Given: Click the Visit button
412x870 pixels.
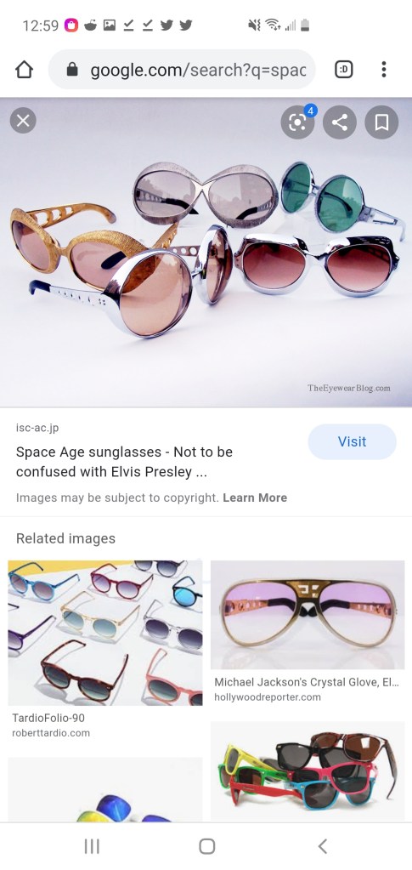Looking at the screenshot, I should (x=353, y=441).
